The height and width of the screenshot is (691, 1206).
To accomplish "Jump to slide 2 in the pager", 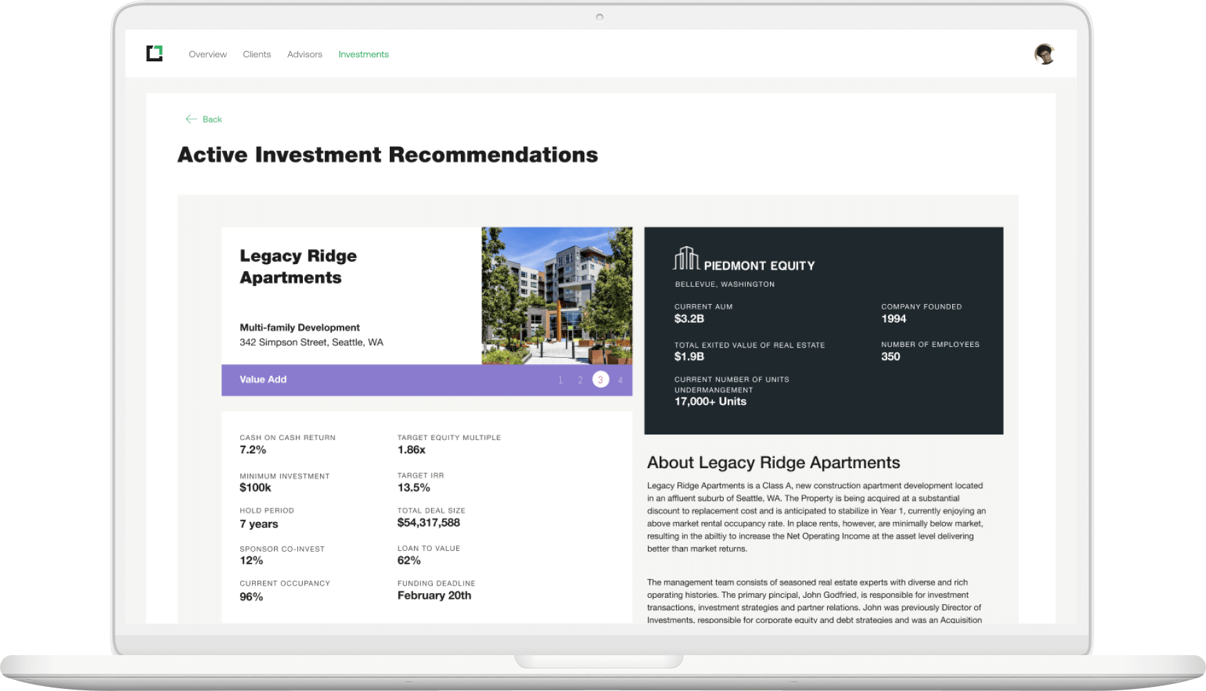I will click(580, 380).
